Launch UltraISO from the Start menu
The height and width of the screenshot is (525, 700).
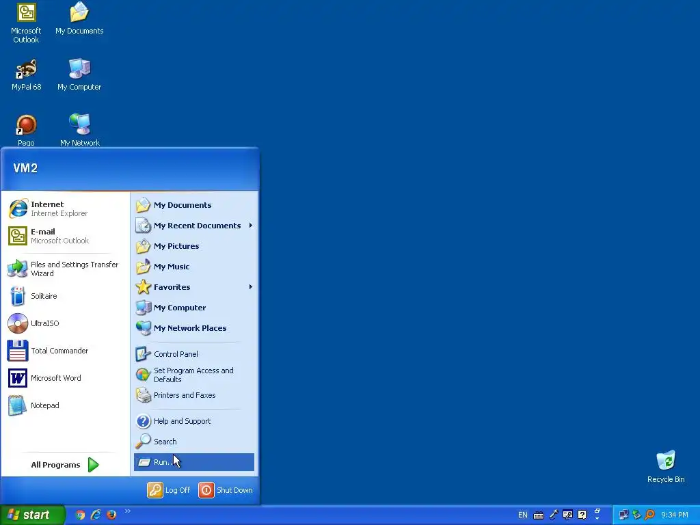65,323
